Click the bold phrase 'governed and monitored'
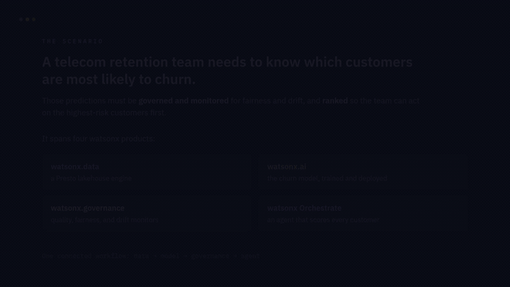 [x=183, y=101]
